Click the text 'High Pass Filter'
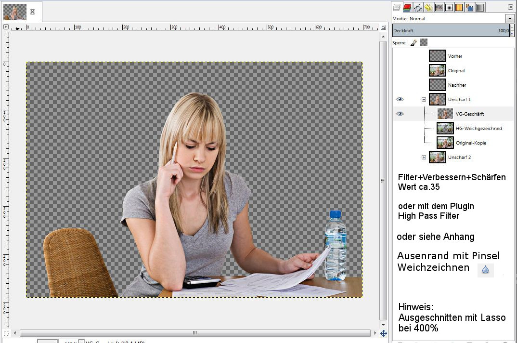The height and width of the screenshot is (343, 517). tap(428, 216)
